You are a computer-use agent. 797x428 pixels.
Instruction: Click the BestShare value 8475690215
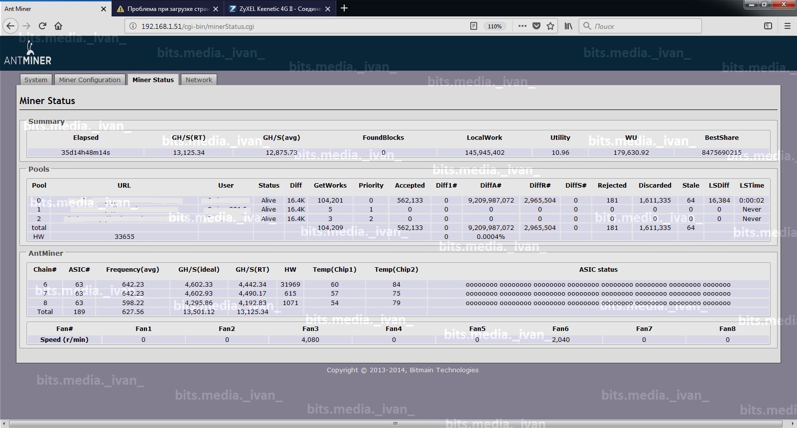pos(722,153)
